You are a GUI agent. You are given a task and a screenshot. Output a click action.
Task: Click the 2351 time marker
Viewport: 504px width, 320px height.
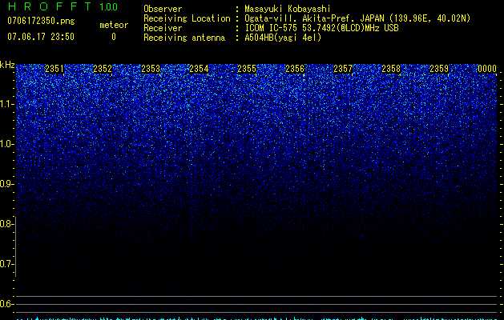pyautogui.click(x=54, y=69)
